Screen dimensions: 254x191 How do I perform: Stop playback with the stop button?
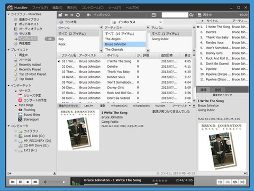point(28,182)
